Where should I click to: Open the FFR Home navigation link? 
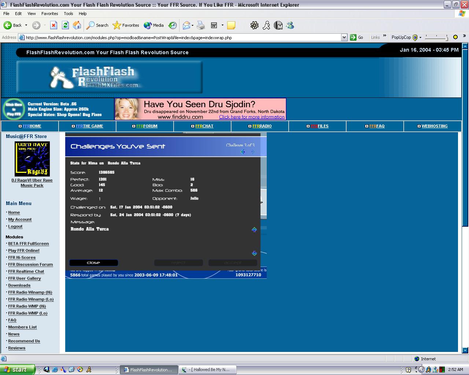point(32,126)
